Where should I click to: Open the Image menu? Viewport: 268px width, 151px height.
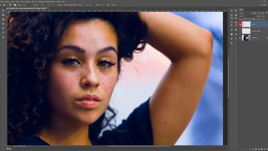[13, 2]
